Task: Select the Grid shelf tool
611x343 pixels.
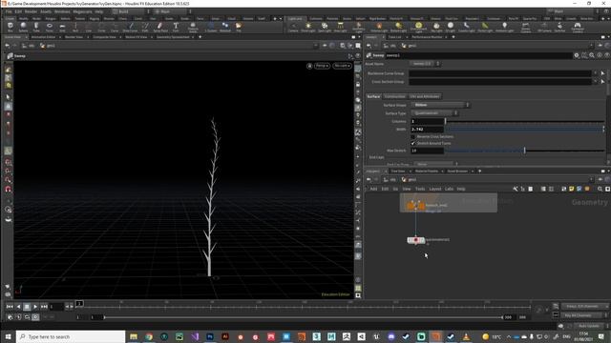Action: coord(62,27)
